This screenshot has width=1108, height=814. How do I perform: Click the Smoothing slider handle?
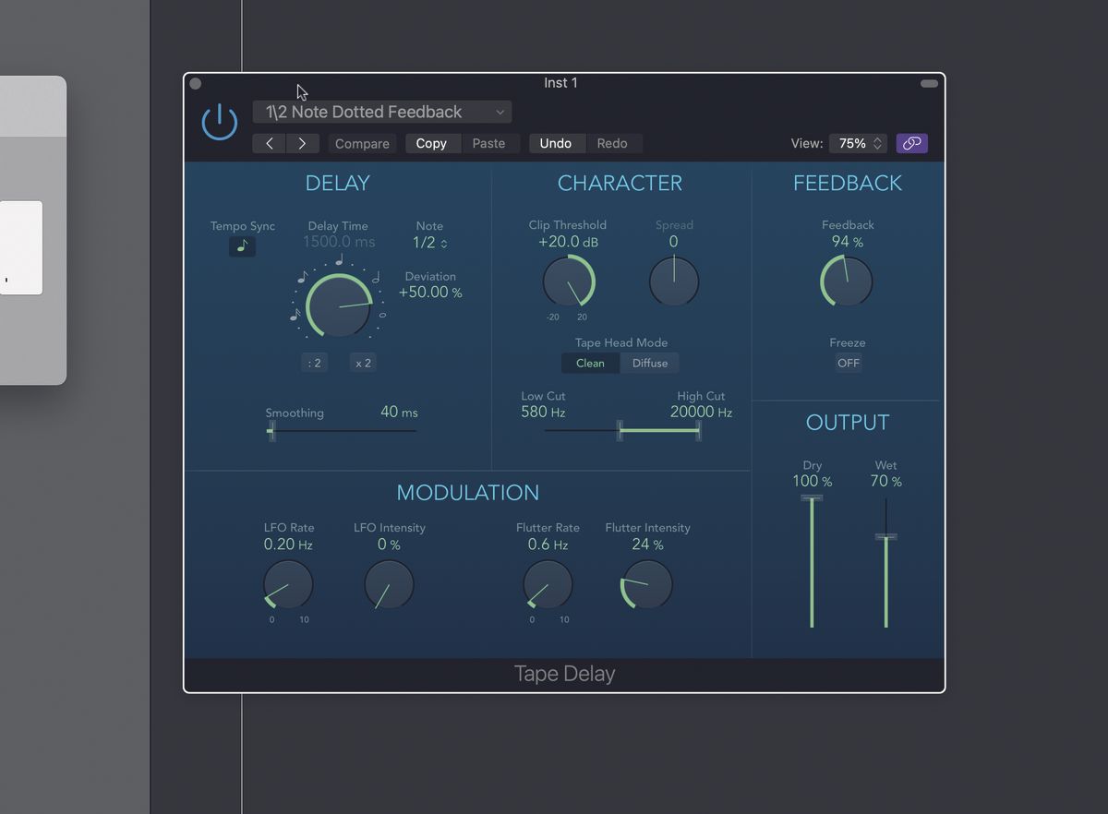pyautogui.click(x=271, y=430)
